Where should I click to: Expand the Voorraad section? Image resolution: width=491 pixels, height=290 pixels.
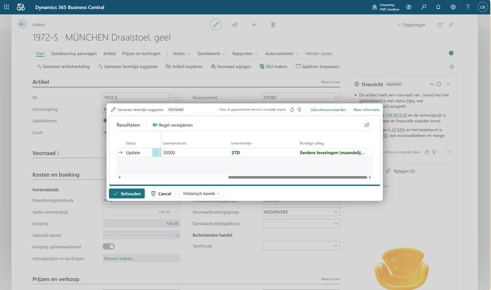click(46, 153)
